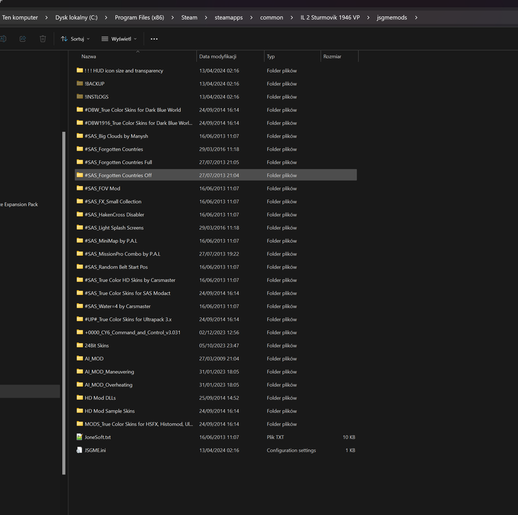Viewport: 518px width, 515px height.
Task: Navigate to Steam breadcrumb segment
Action: click(189, 17)
